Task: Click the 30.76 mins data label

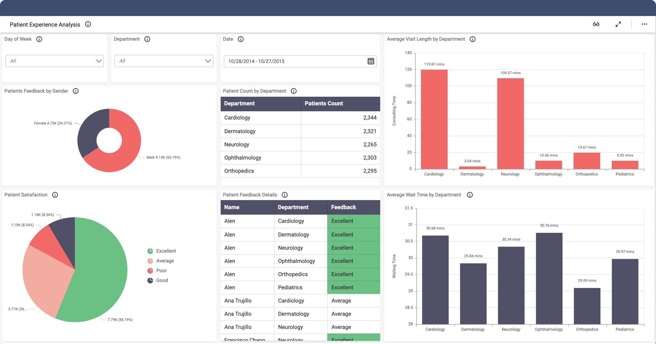Action: coord(549,225)
